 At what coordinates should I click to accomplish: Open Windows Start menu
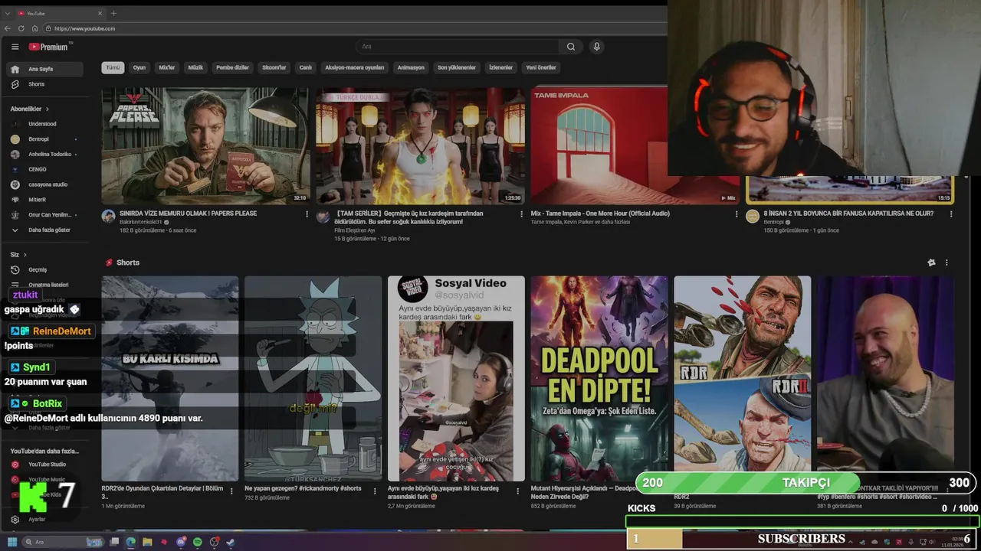pyautogui.click(x=12, y=542)
